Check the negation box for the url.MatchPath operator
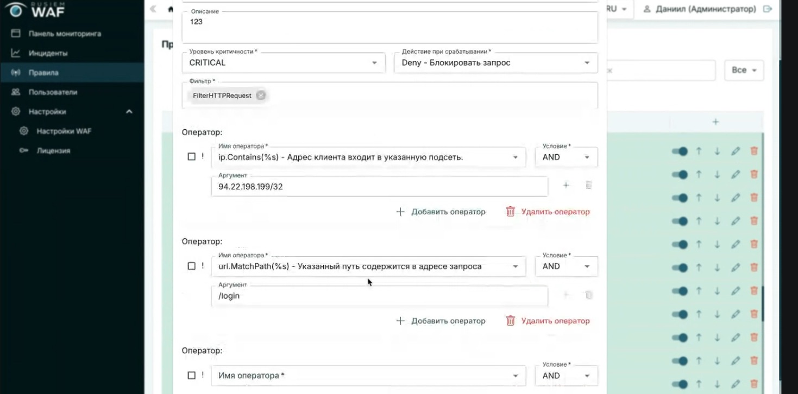This screenshot has height=394, width=798. coord(191,266)
